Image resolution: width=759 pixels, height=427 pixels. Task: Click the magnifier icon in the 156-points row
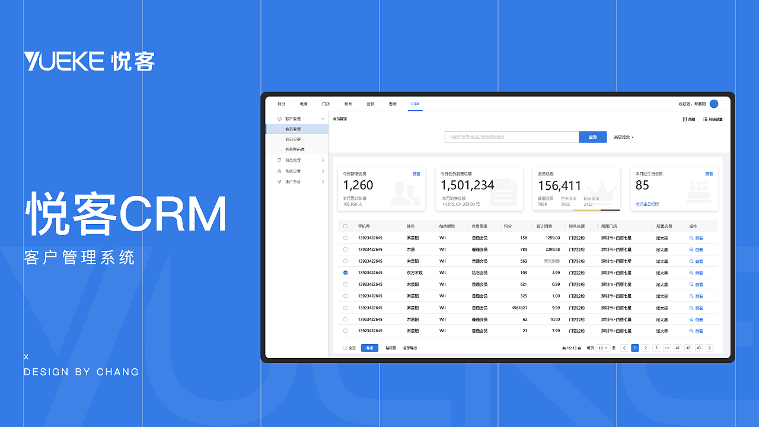coord(691,238)
